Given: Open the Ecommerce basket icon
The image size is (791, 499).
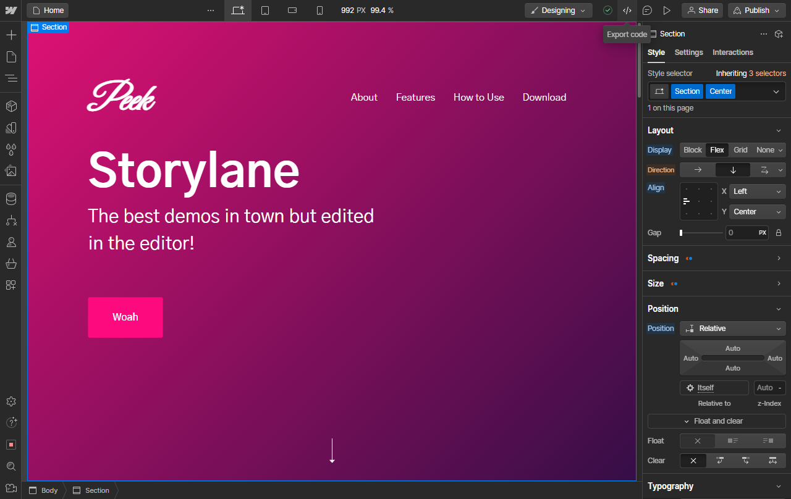Looking at the screenshot, I should point(11,264).
